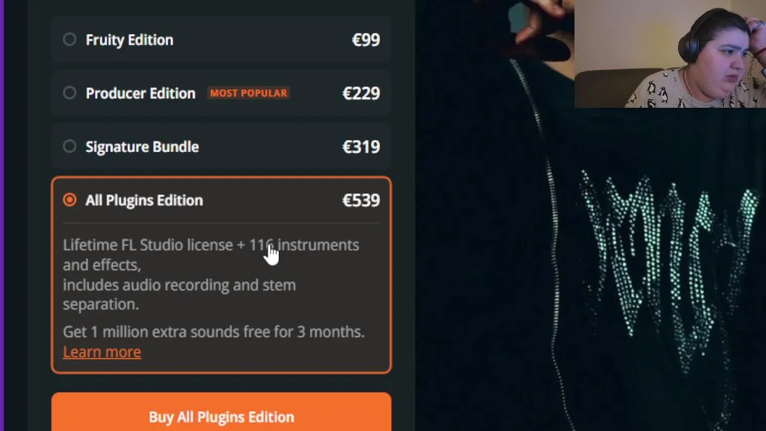Select the Fruity Edition radio button
The height and width of the screenshot is (431, 766).
pyautogui.click(x=69, y=40)
